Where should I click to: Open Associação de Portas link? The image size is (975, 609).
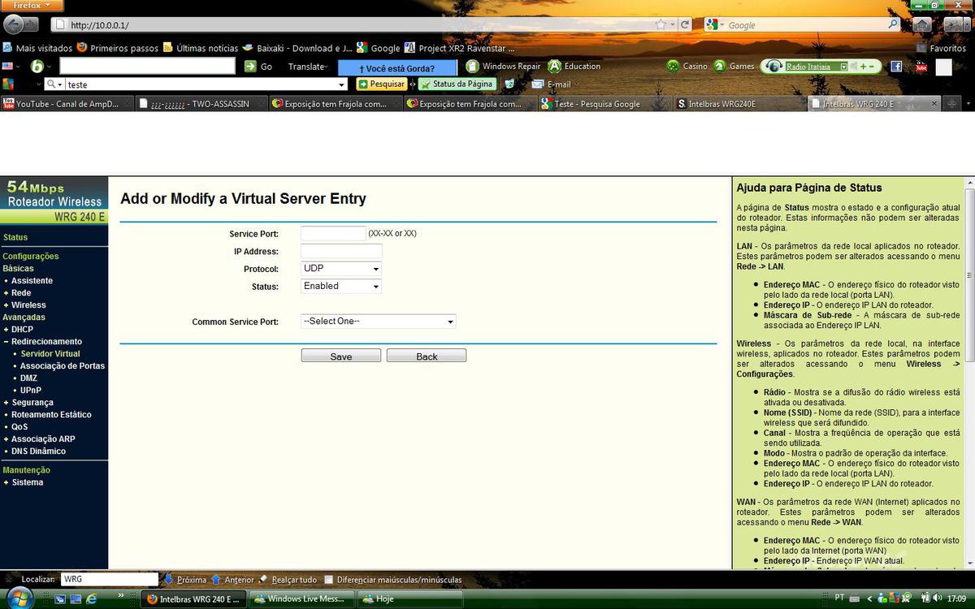tap(63, 366)
